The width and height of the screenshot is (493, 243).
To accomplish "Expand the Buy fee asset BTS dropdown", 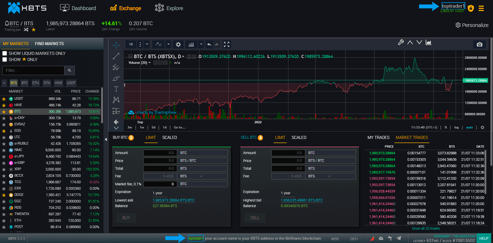I will click(201, 176).
